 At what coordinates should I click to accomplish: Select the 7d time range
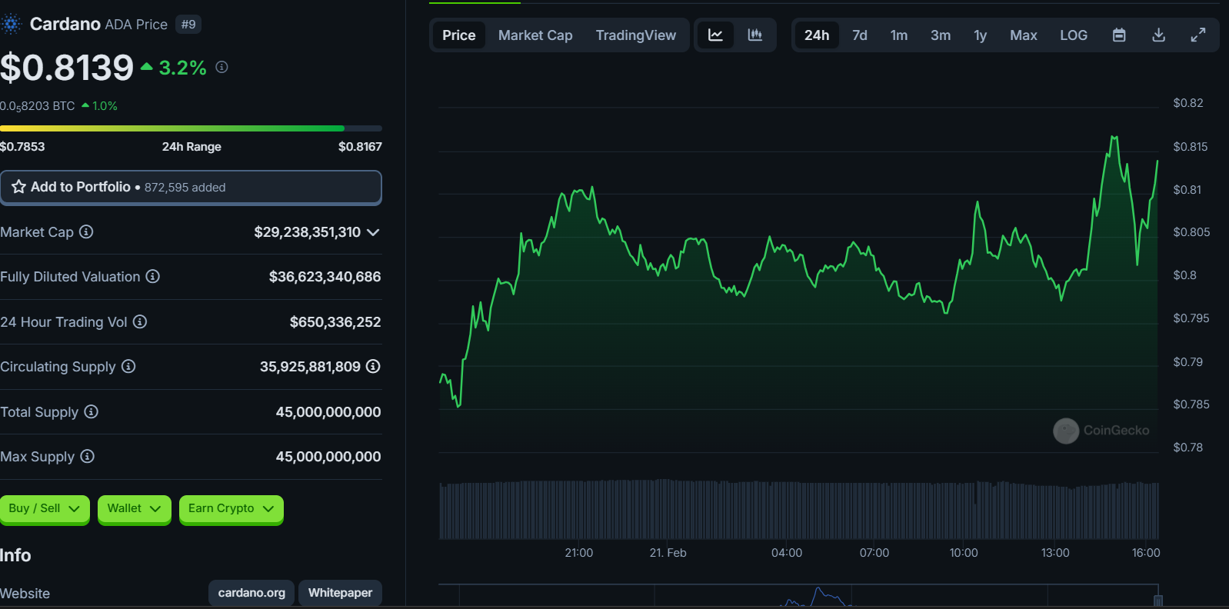pyautogui.click(x=860, y=35)
